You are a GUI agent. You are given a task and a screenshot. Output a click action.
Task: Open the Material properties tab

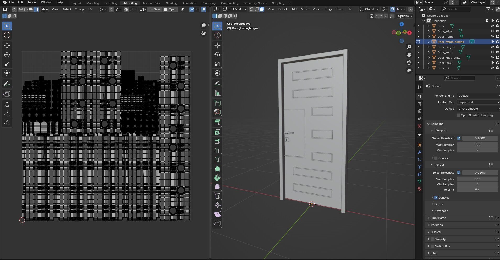click(x=420, y=189)
